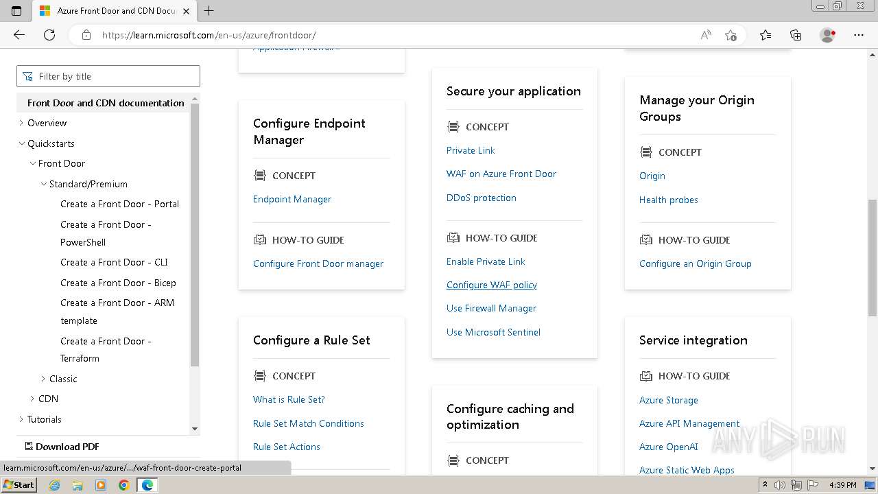Open the Rule Set Actions link

pyautogui.click(x=287, y=447)
